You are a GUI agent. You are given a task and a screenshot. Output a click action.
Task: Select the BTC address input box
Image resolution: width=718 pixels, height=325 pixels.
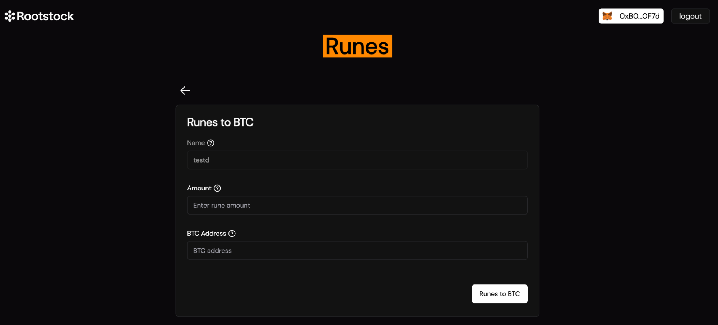(357, 250)
